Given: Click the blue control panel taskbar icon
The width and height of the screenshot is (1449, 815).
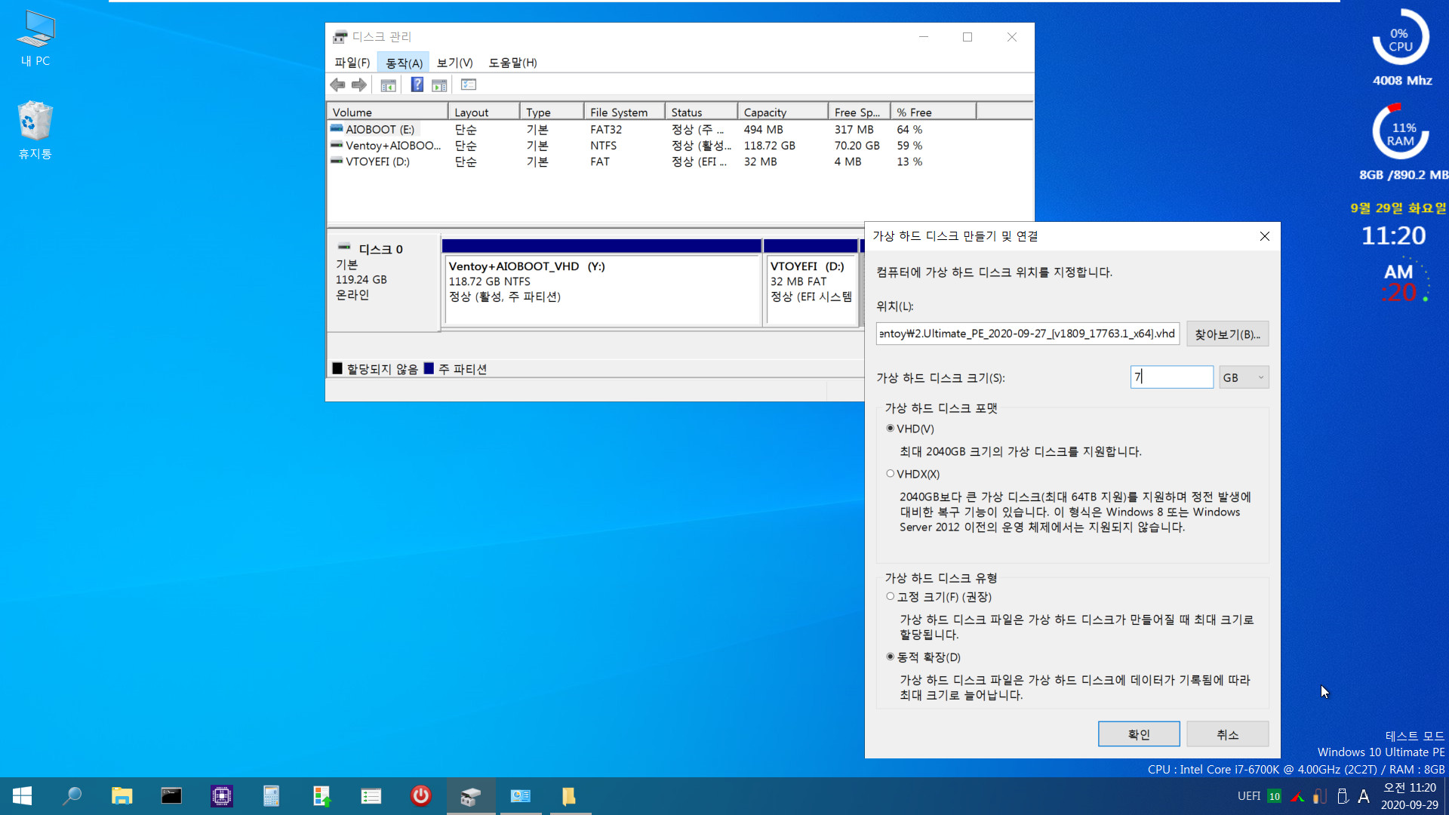Looking at the screenshot, I should pos(521,796).
